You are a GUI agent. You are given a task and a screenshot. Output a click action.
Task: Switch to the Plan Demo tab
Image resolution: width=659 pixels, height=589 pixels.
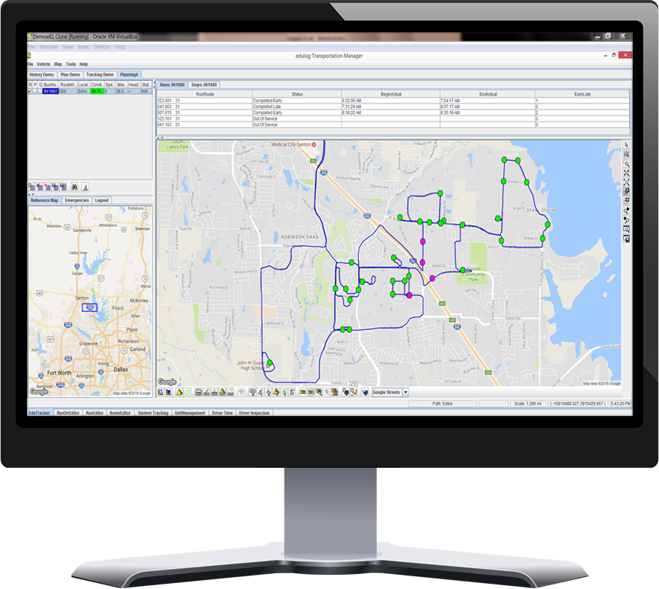[x=70, y=75]
